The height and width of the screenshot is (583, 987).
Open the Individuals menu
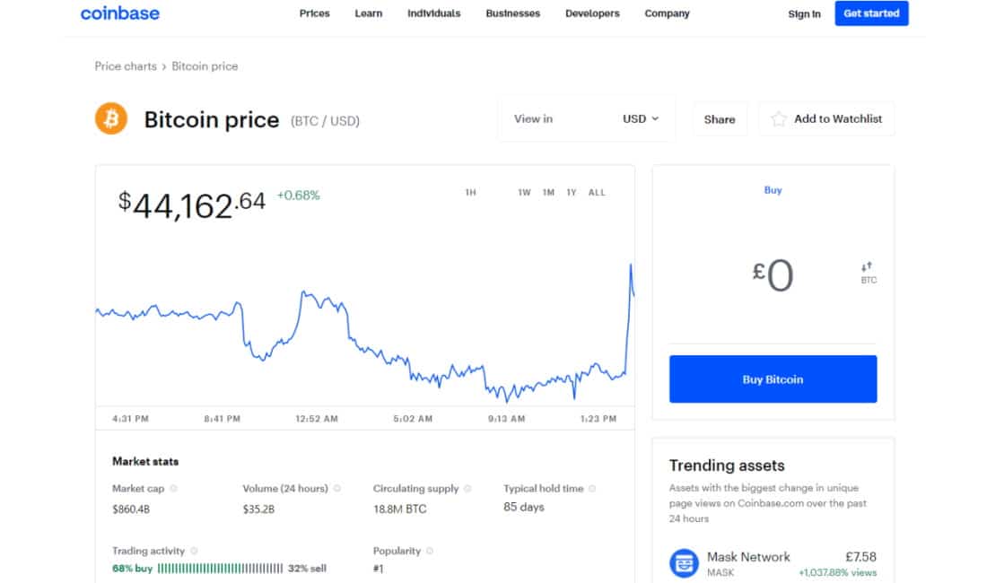[433, 13]
